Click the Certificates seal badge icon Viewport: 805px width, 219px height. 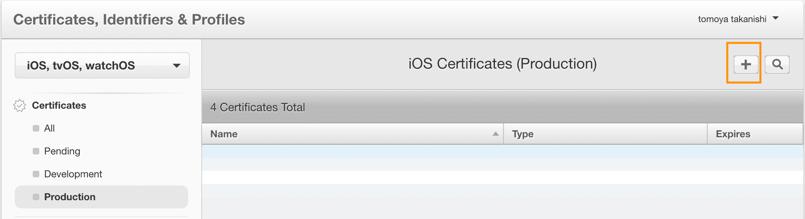[x=20, y=105]
